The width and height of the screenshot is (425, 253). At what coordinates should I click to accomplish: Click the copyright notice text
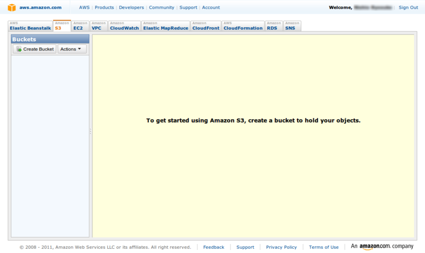point(105,247)
